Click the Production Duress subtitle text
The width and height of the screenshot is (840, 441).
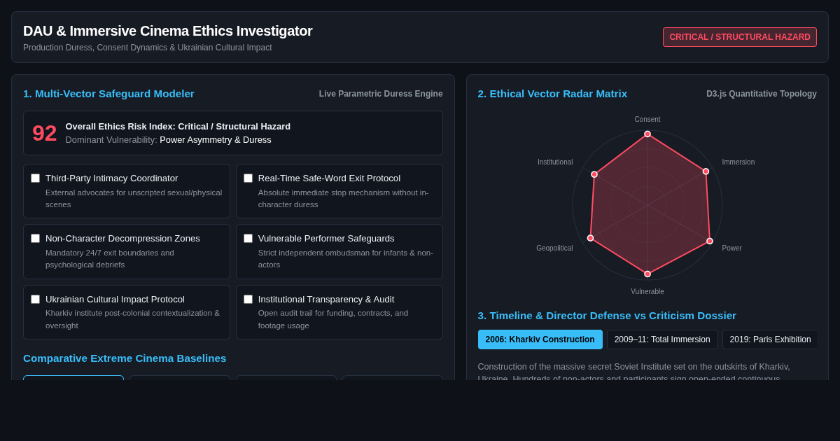[148, 48]
